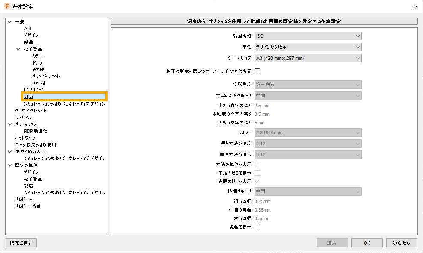Click the Fusion 360 icon in the title bar

point(6,6)
